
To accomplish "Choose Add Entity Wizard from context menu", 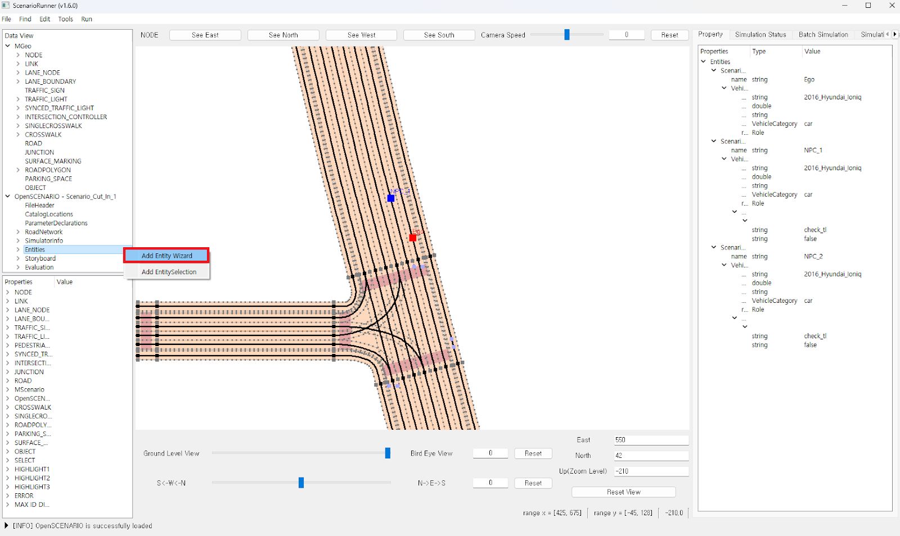I will 166,256.
